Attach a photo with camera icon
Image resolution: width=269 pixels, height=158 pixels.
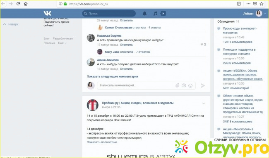tap(184, 85)
